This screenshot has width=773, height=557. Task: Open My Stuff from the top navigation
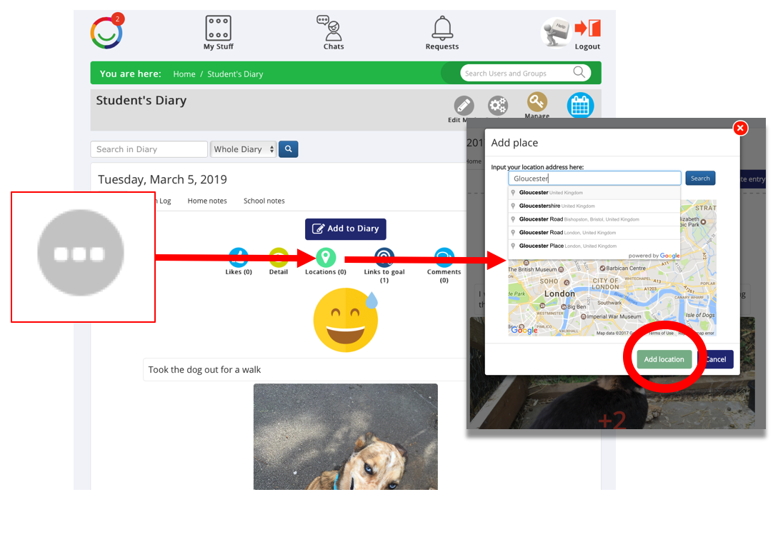point(219,33)
